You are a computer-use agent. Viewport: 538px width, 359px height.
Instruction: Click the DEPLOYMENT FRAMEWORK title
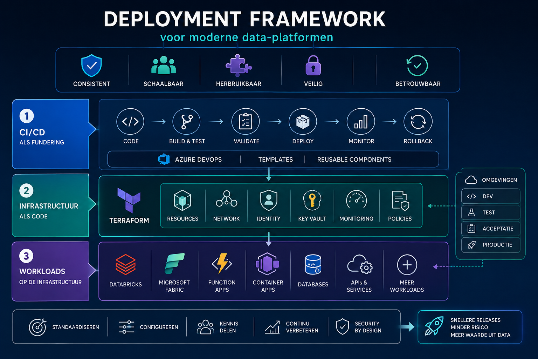244,19
